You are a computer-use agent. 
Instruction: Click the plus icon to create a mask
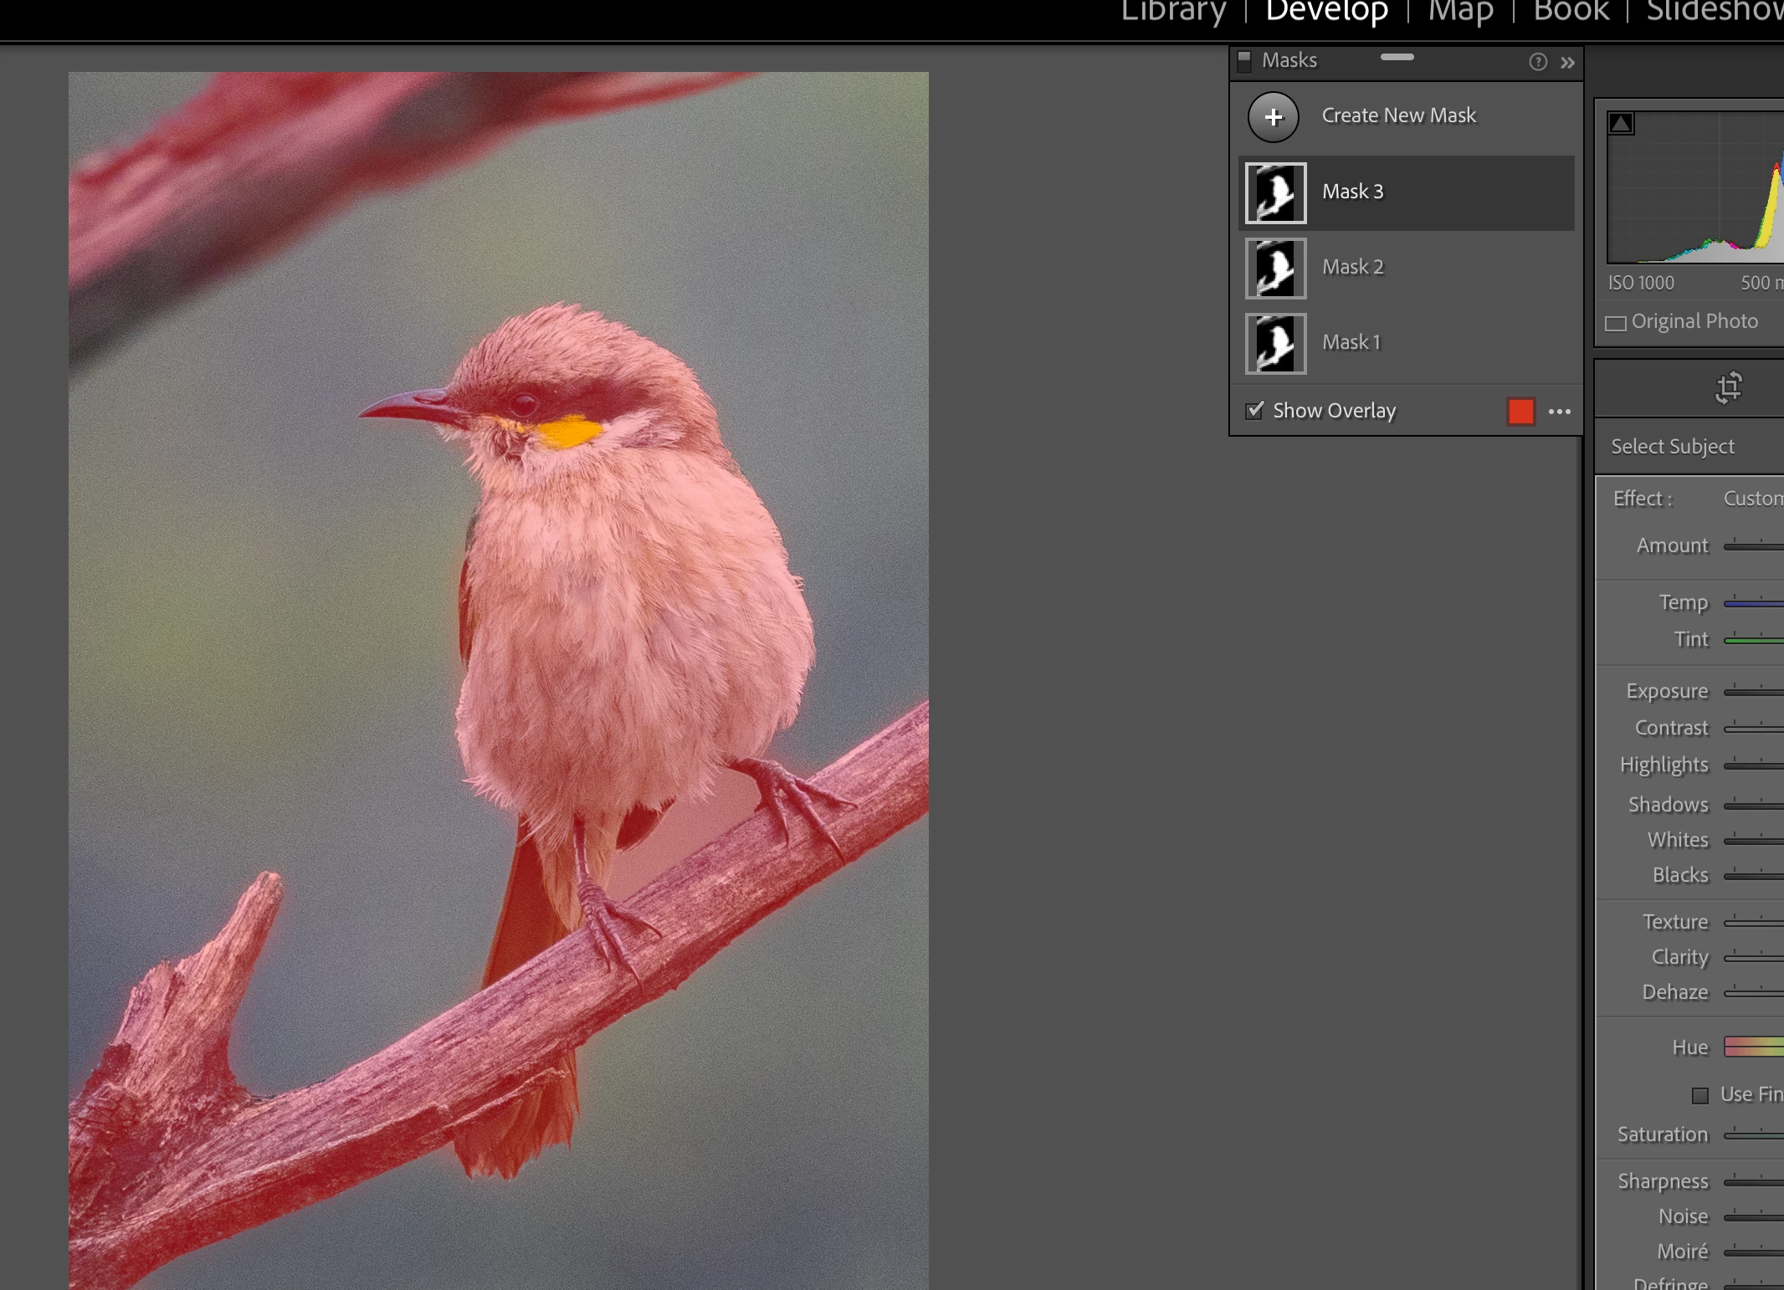(1273, 117)
